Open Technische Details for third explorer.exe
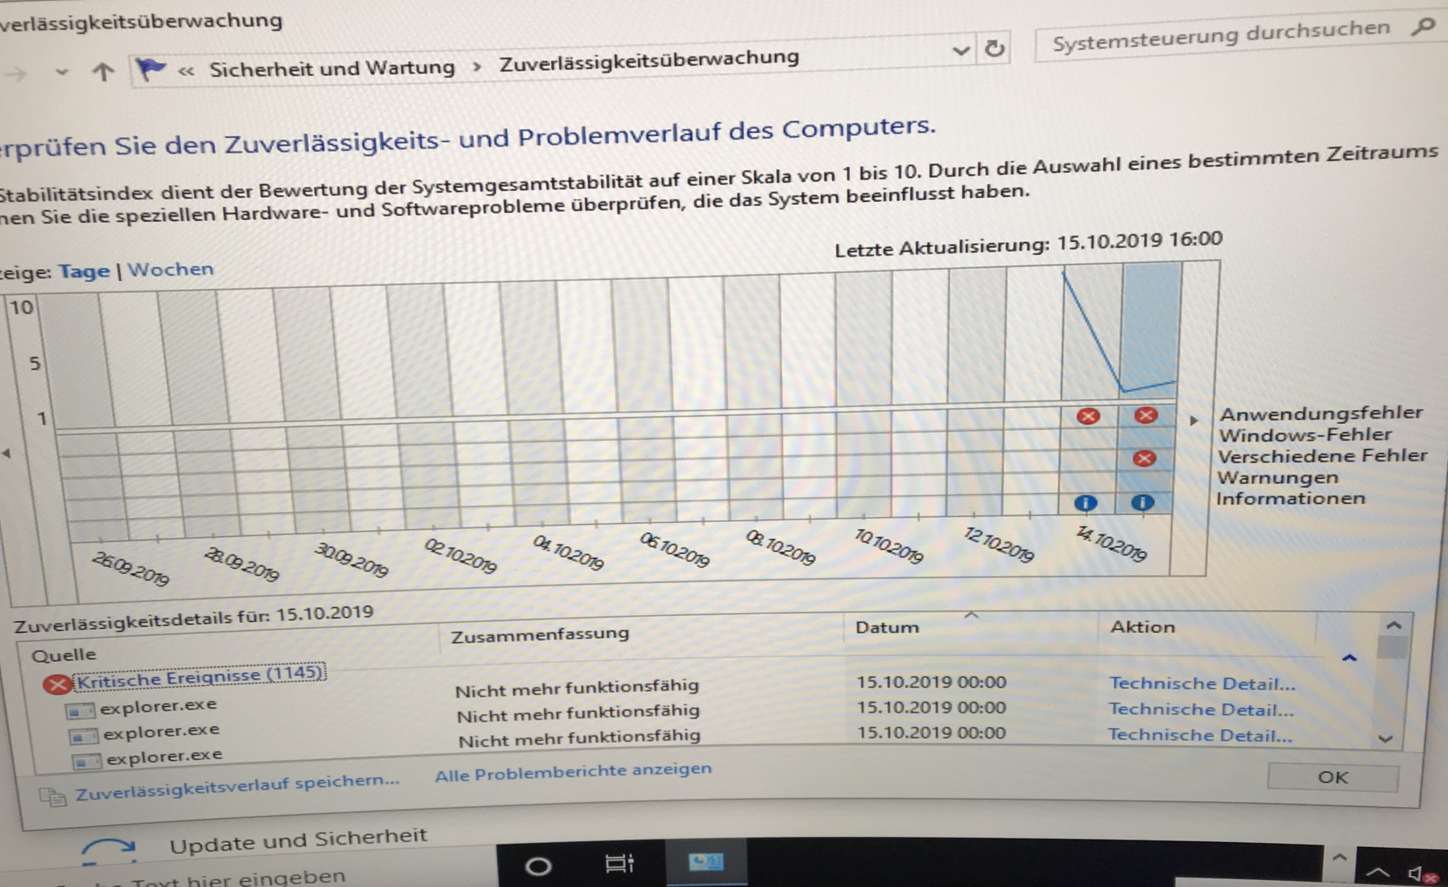1448x887 pixels. [x=1200, y=735]
